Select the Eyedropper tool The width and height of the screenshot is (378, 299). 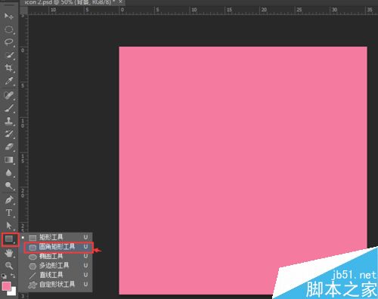(9, 81)
